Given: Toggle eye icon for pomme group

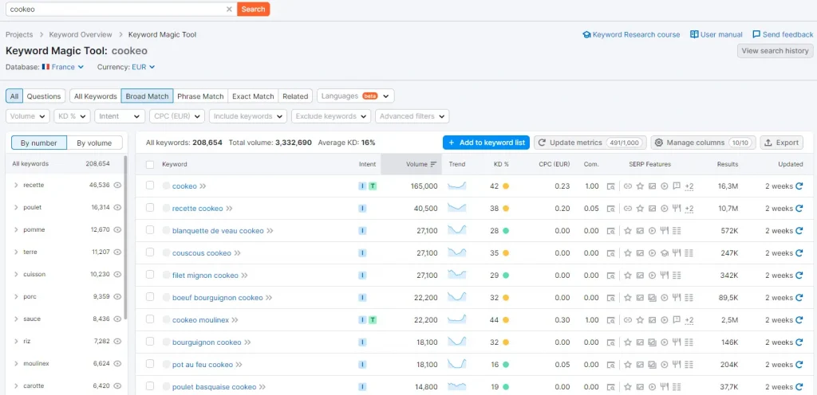Looking at the screenshot, I should click(x=118, y=229).
